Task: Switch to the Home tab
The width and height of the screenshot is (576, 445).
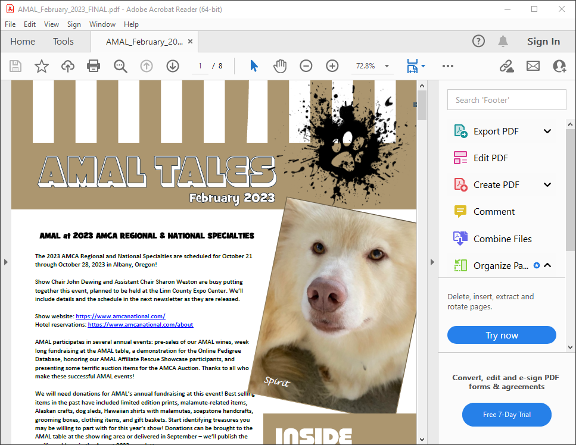Action: (23, 42)
